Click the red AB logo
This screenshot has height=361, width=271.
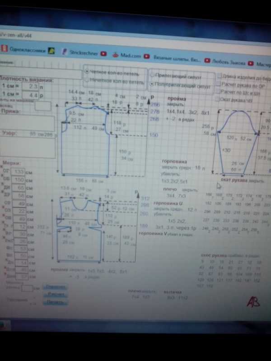pos(253,302)
